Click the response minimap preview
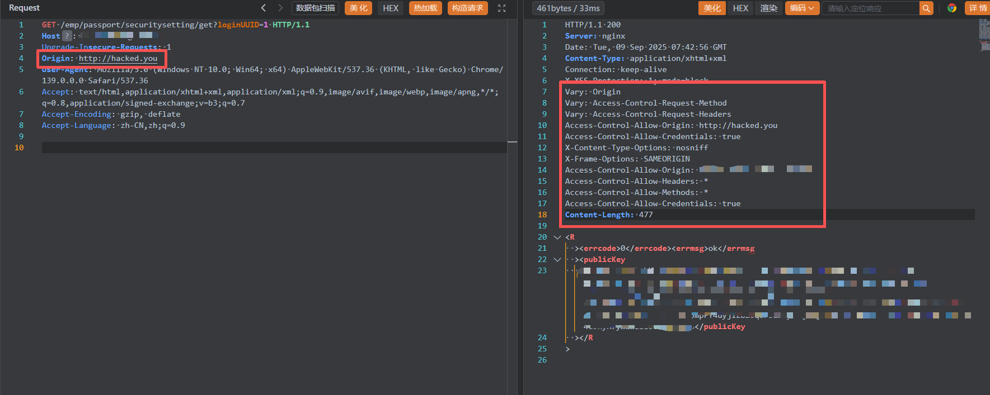 (x=984, y=35)
